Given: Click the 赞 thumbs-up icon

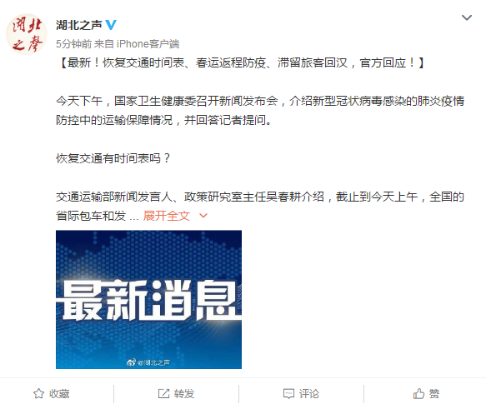Looking at the screenshot, I should [418, 393].
